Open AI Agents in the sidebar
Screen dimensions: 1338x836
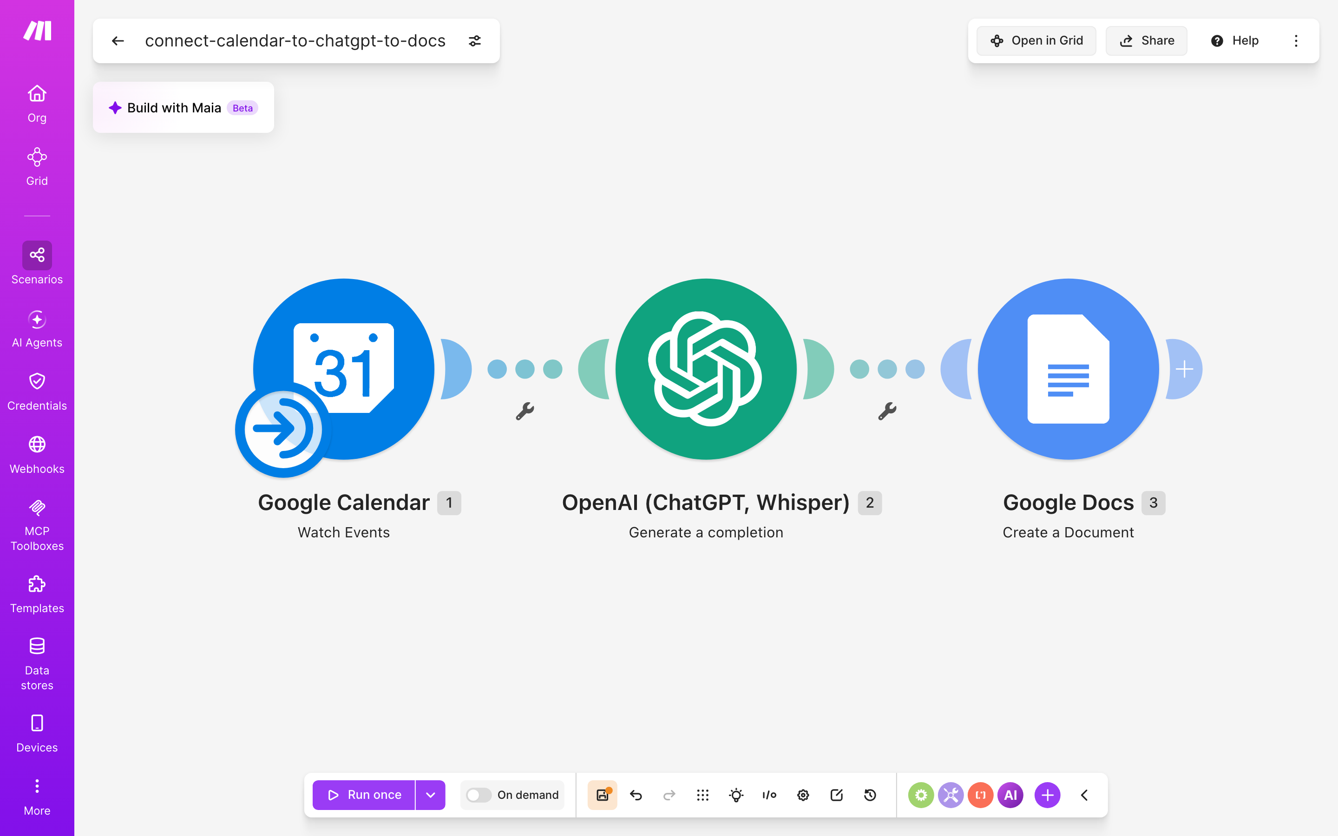(x=37, y=329)
